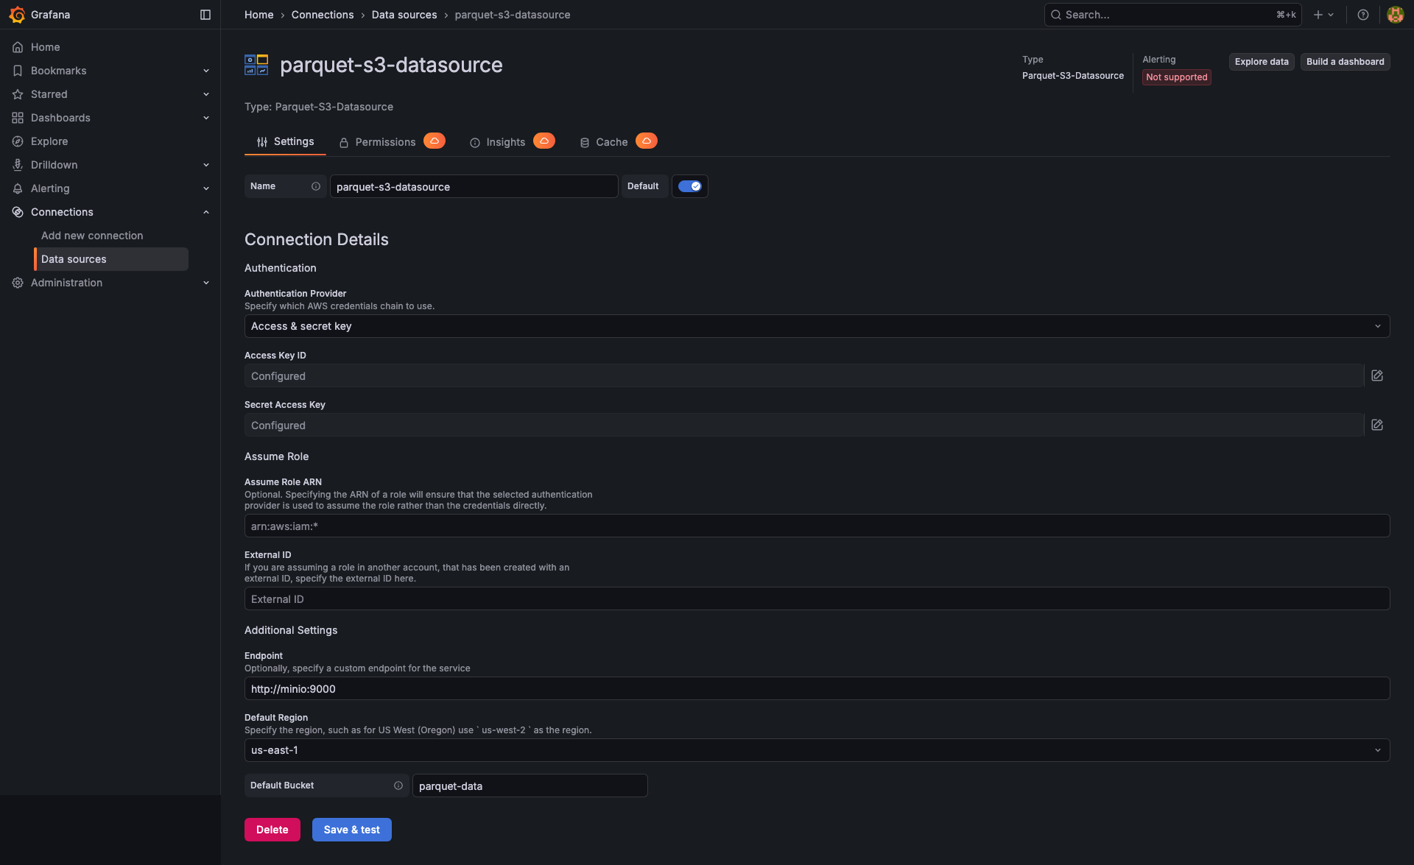The image size is (1414, 865).
Task: Click the Additional Settings heading
Action: click(291, 630)
